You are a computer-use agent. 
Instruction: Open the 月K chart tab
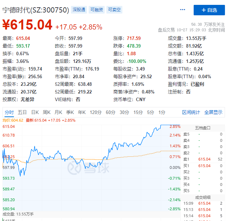[58, 112]
